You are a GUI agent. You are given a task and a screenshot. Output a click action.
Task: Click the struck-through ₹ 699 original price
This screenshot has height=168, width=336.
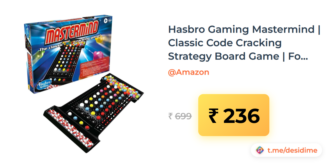[x=180, y=116]
